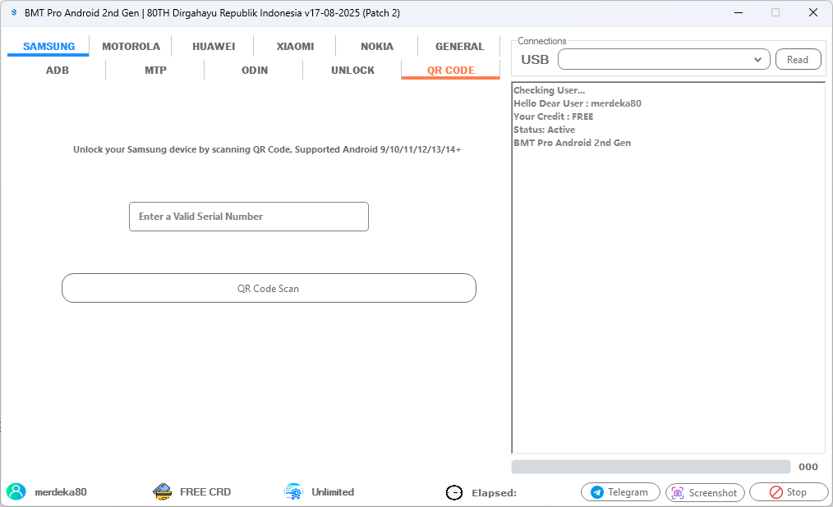Select the ADB tab
Screen dimensions: 833x507
point(57,70)
